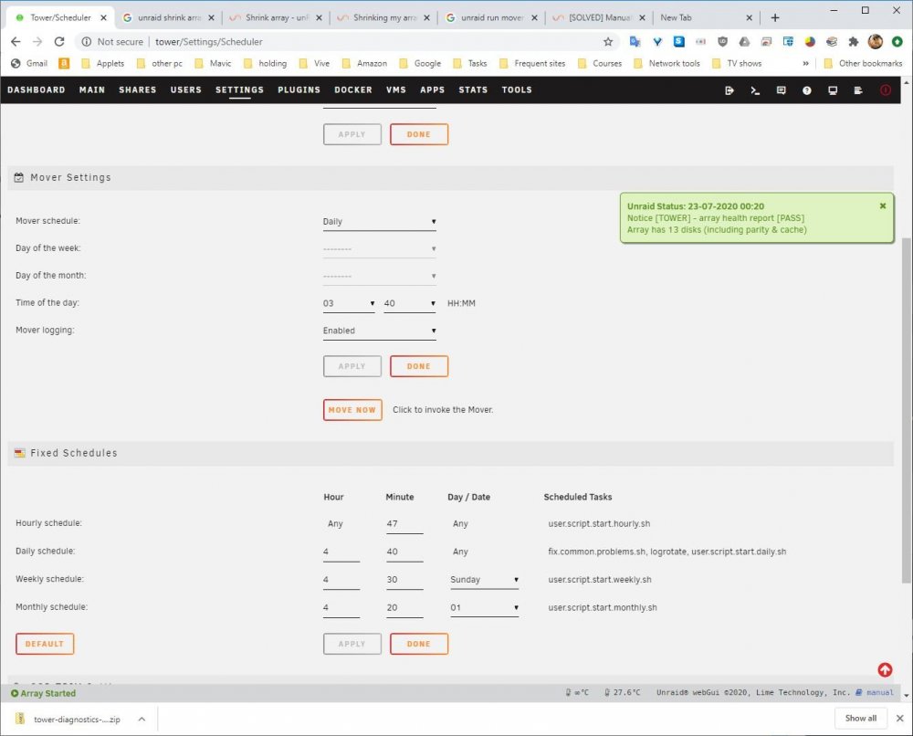Click the Google Drive extension icon
913x736 pixels.
[744, 41]
